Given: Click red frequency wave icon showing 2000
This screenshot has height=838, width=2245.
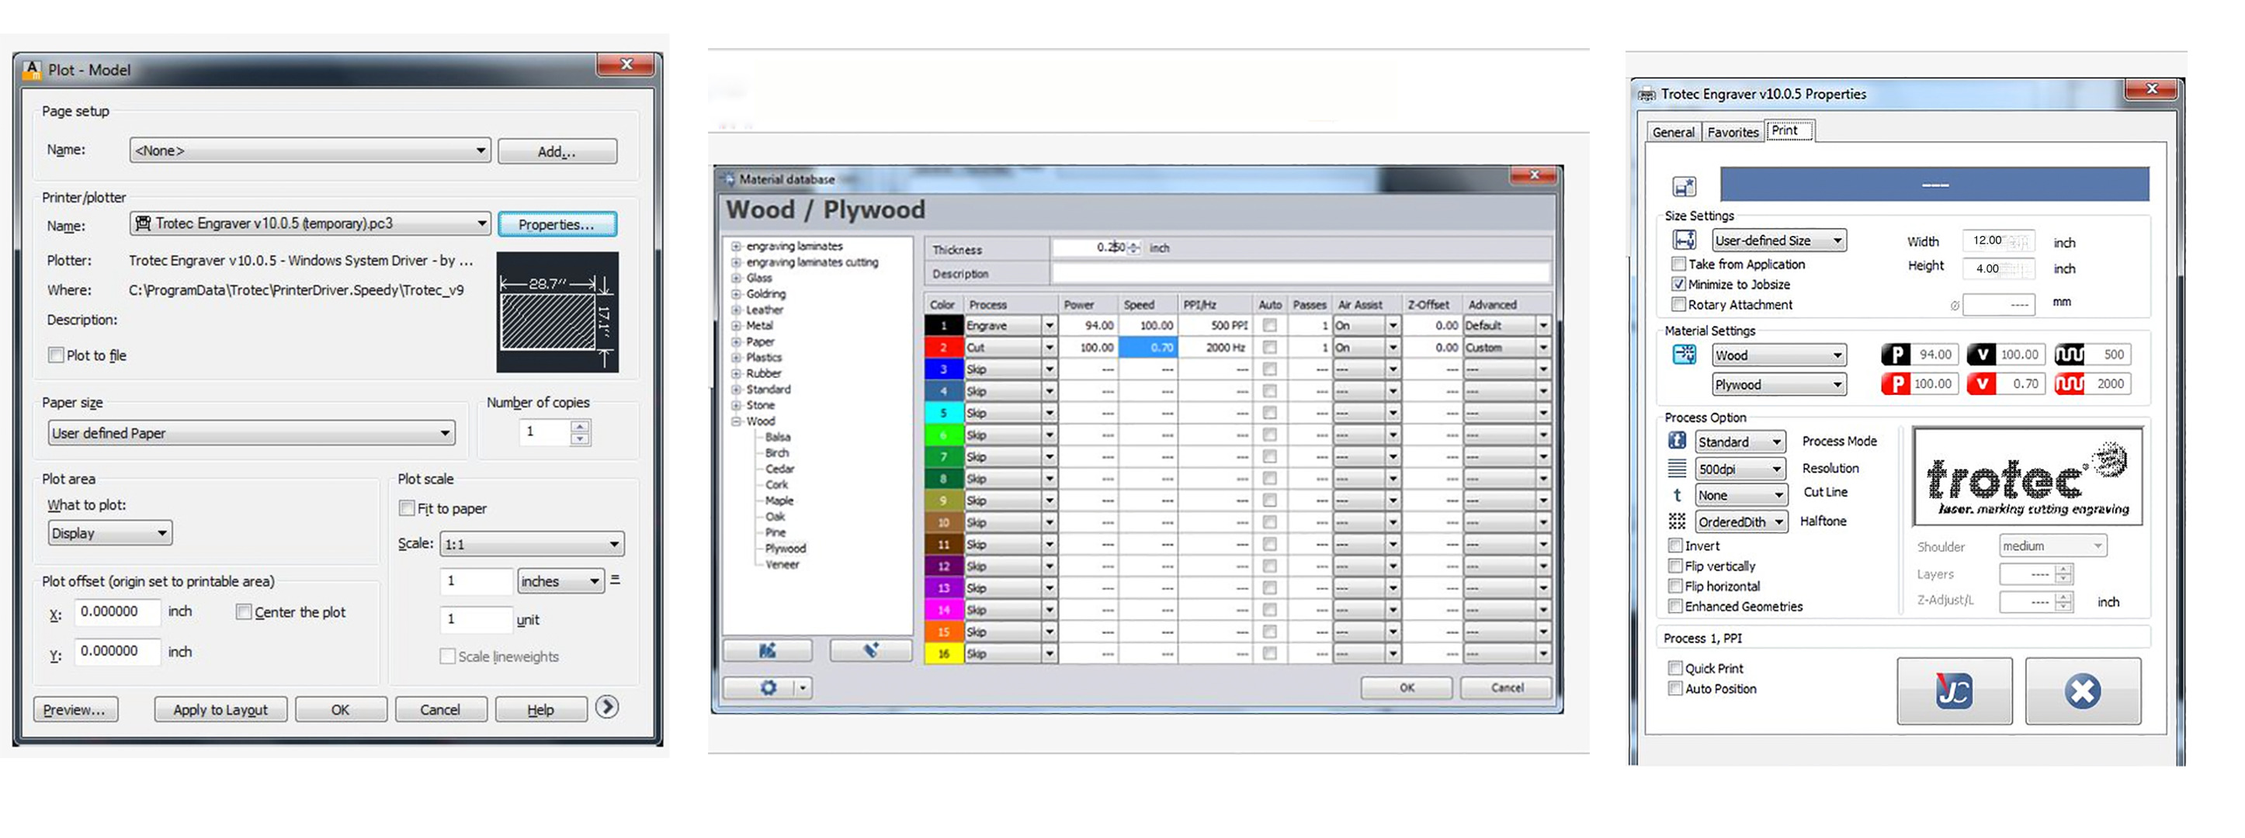Looking at the screenshot, I should (x=2069, y=383).
